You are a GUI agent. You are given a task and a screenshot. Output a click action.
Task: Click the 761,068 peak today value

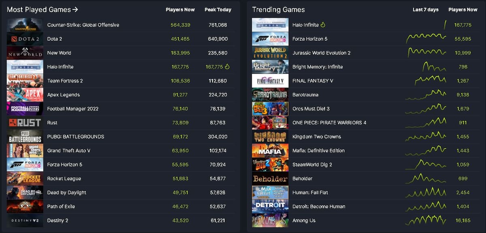217,25
